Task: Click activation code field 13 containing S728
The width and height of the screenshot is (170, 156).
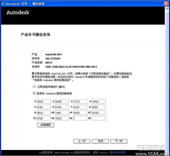Action: 44,118
